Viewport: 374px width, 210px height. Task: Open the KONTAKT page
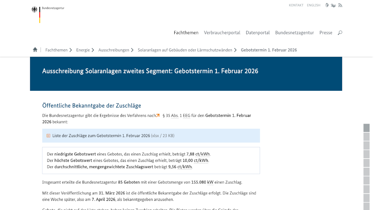pyautogui.click(x=296, y=5)
